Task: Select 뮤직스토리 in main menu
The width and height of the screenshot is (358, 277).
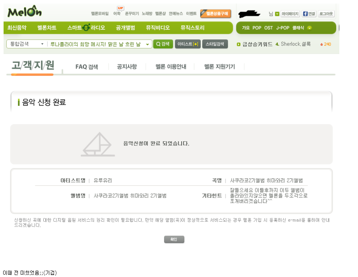Action: (x=192, y=28)
